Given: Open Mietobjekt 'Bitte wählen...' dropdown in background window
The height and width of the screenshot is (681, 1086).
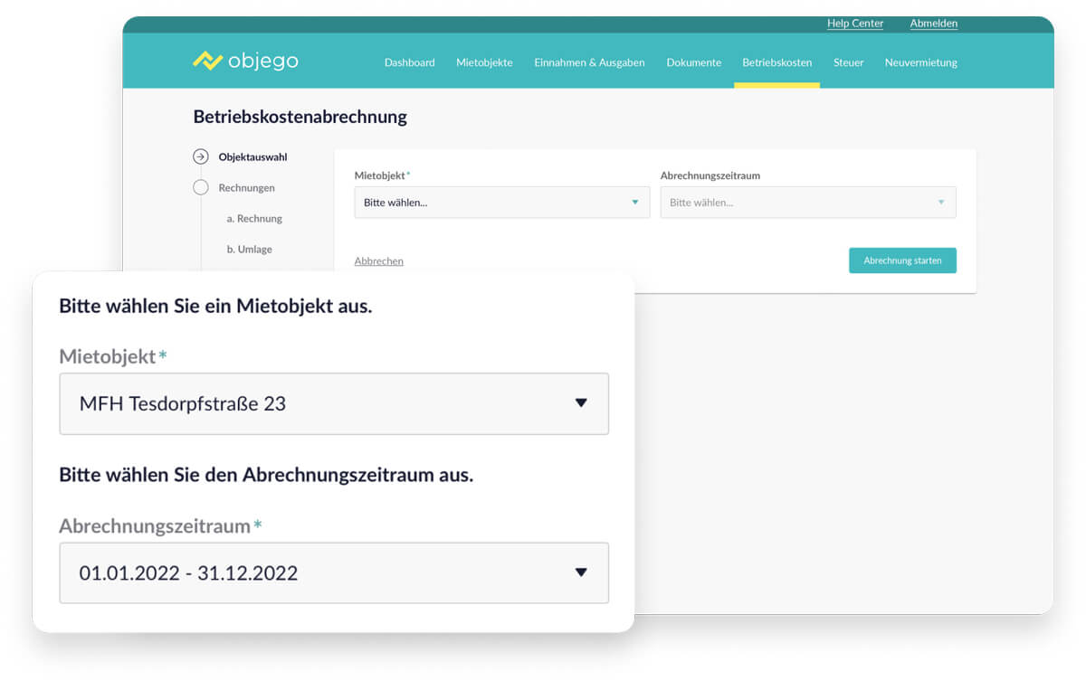Looking at the screenshot, I should point(501,203).
